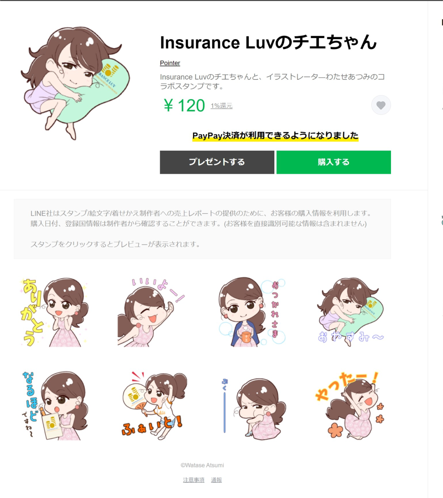Preview the おつかれさま sticker
Image resolution: width=443 pixels, height=498 pixels.
point(252,312)
